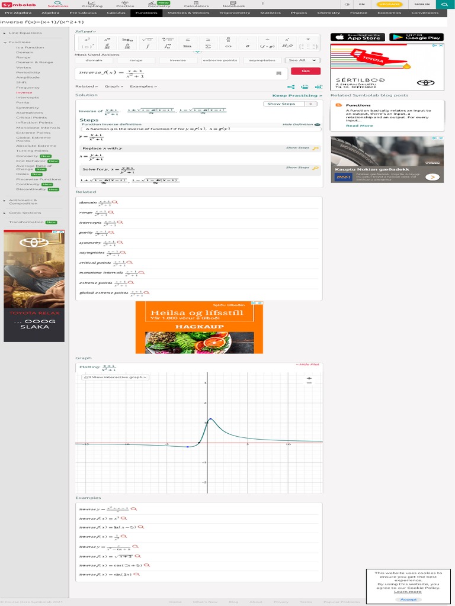The height and width of the screenshot is (606, 455).
Task: Open the Practice section
Action: [x=126, y=4]
